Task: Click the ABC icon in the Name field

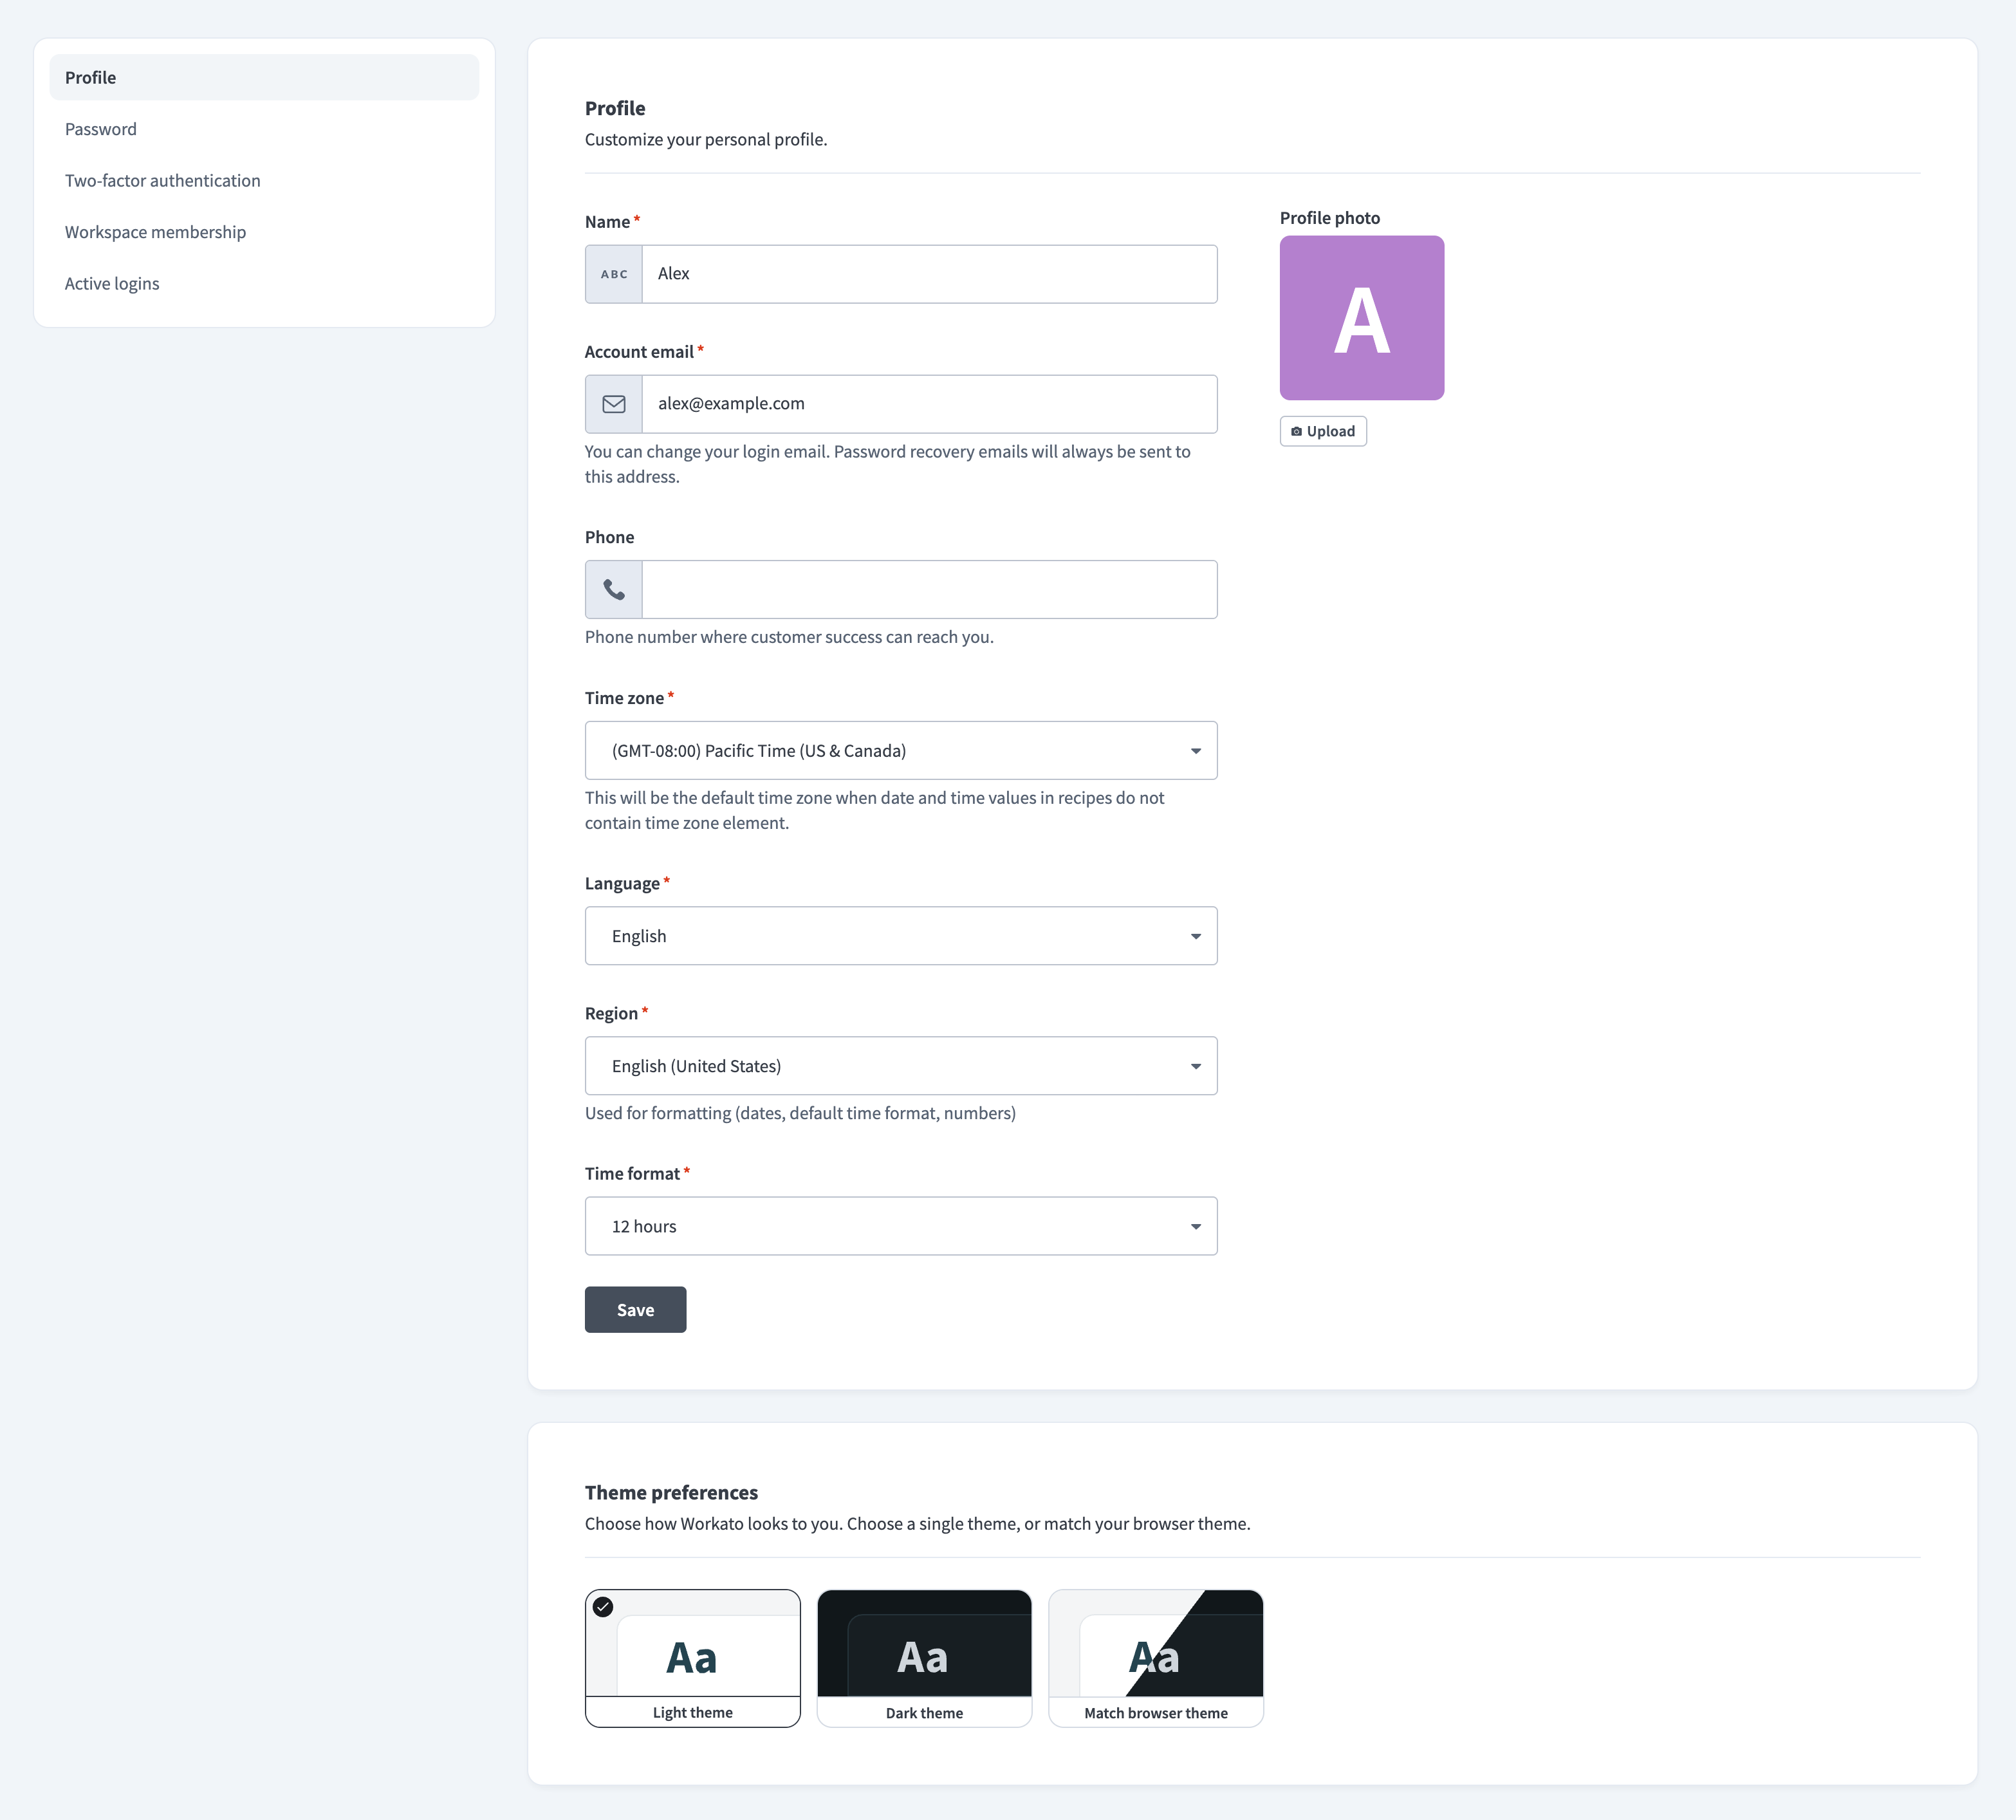Action: tap(613, 273)
